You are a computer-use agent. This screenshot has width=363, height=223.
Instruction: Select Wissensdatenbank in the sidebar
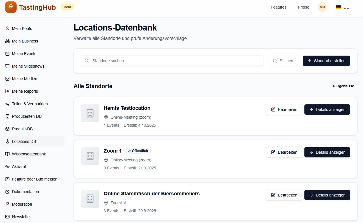pos(29,154)
